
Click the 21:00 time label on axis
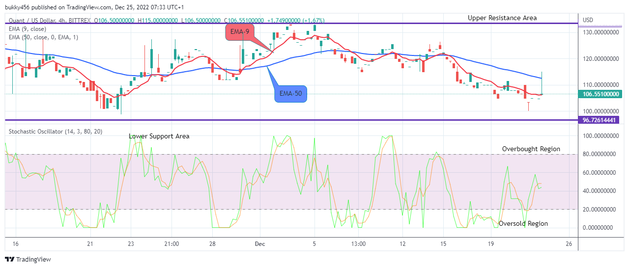(x=171, y=244)
